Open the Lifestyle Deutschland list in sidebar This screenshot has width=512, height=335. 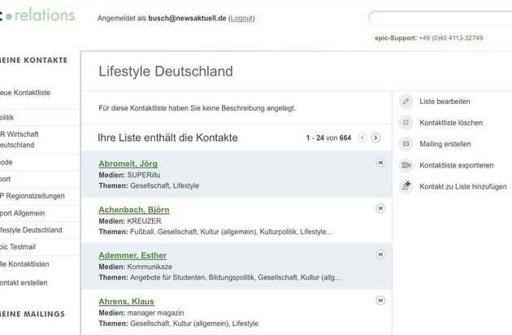(x=31, y=230)
